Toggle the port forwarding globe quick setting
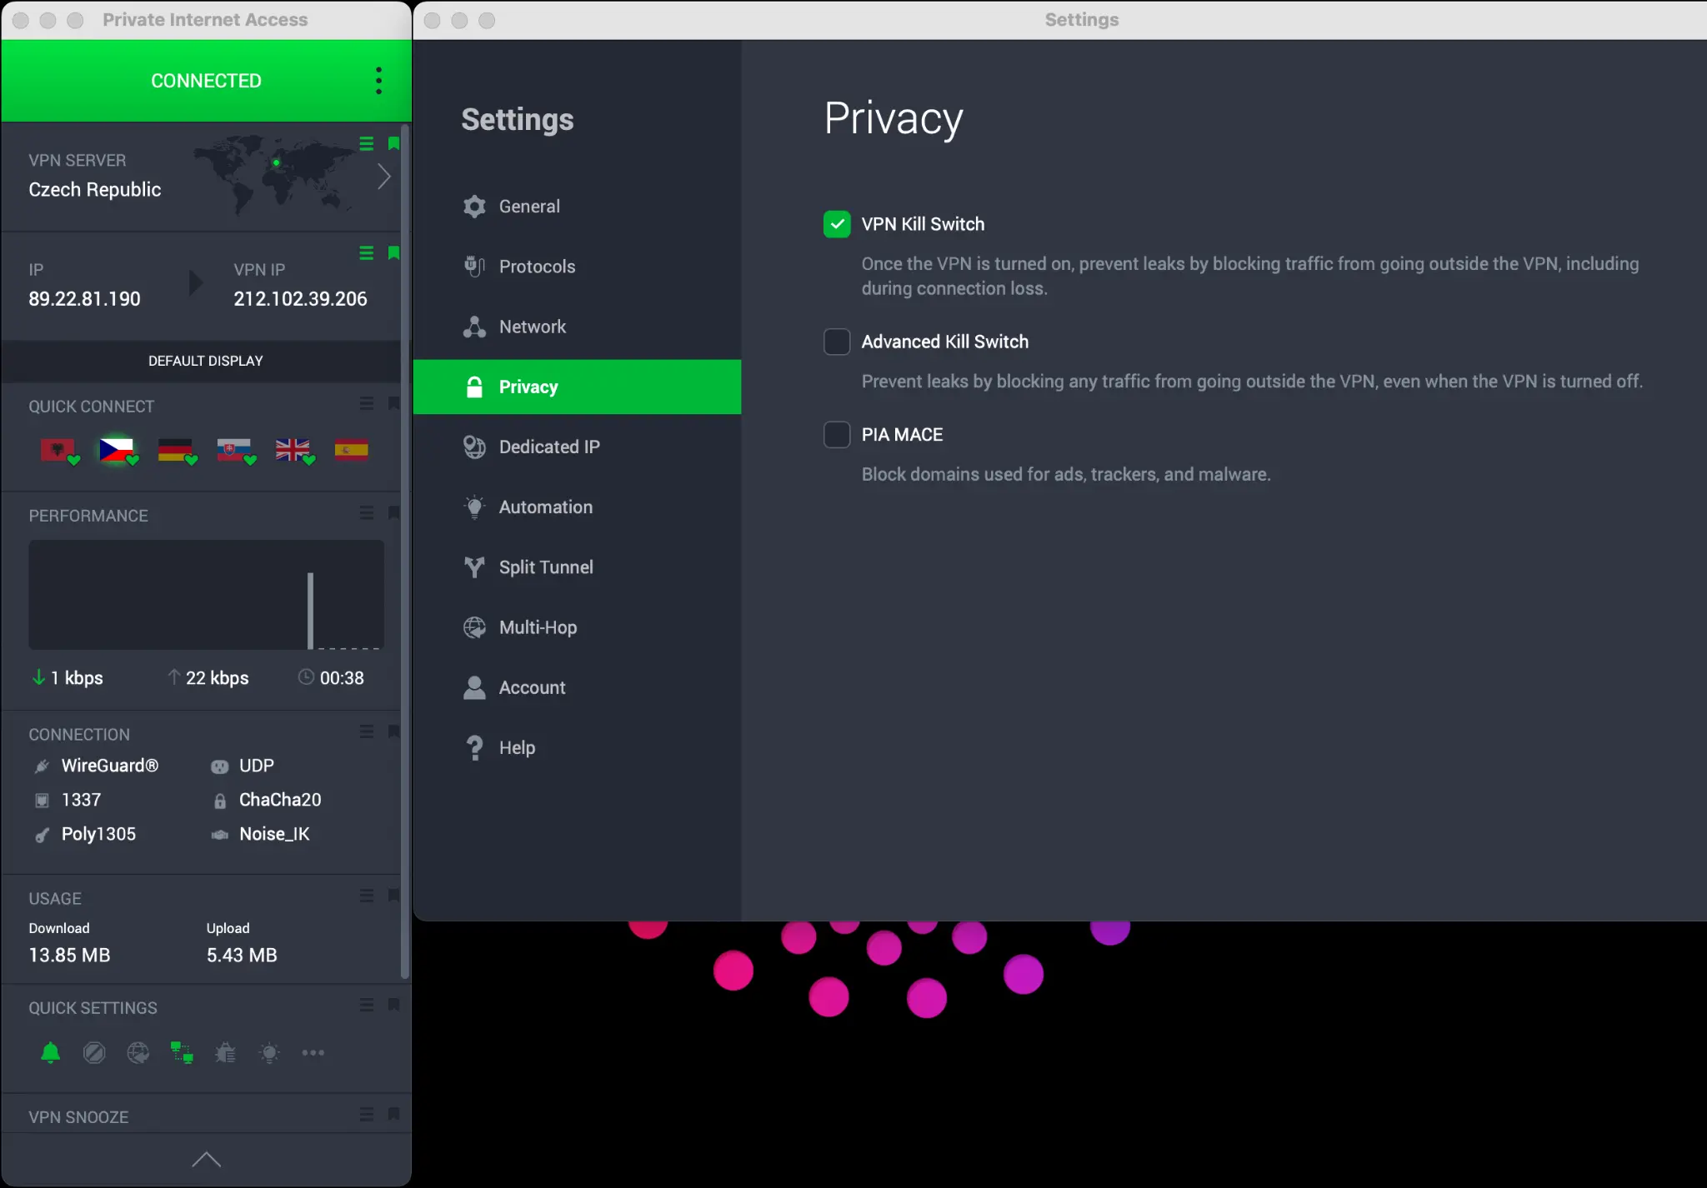The width and height of the screenshot is (1707, 1188). (x=138, y=1053)
